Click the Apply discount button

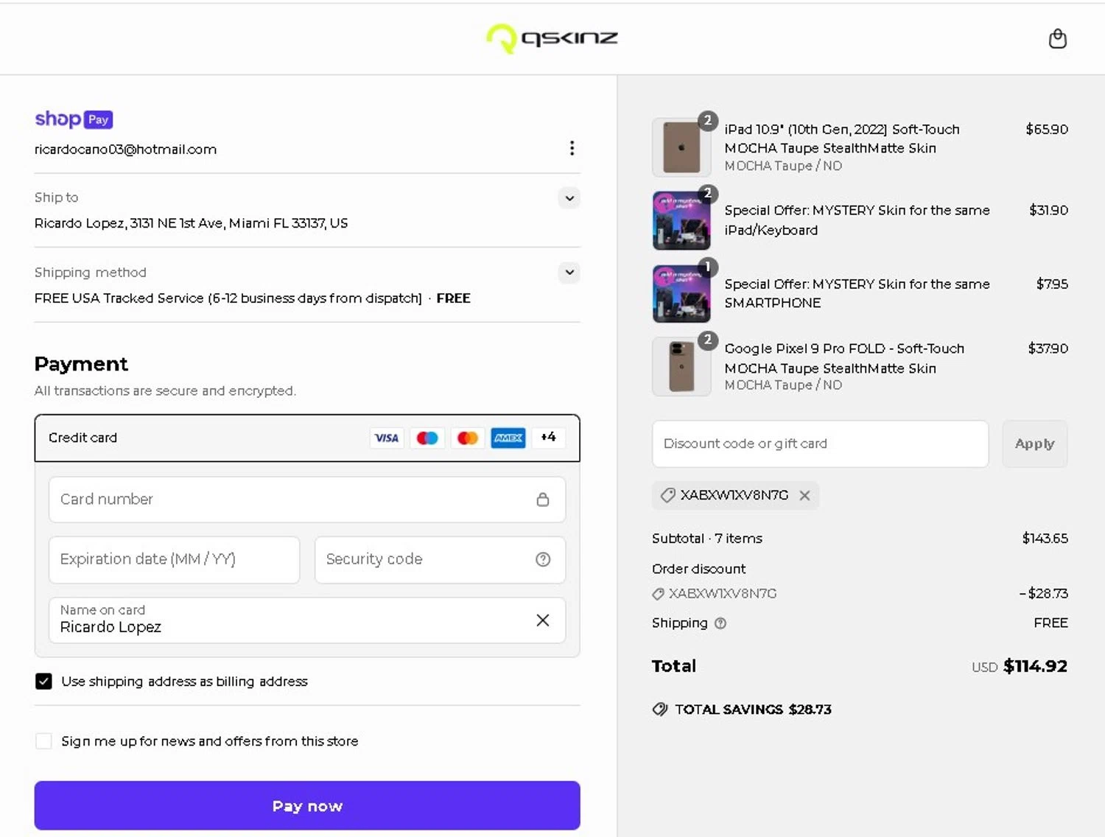pyautogui.click(x=1034, y=444)
